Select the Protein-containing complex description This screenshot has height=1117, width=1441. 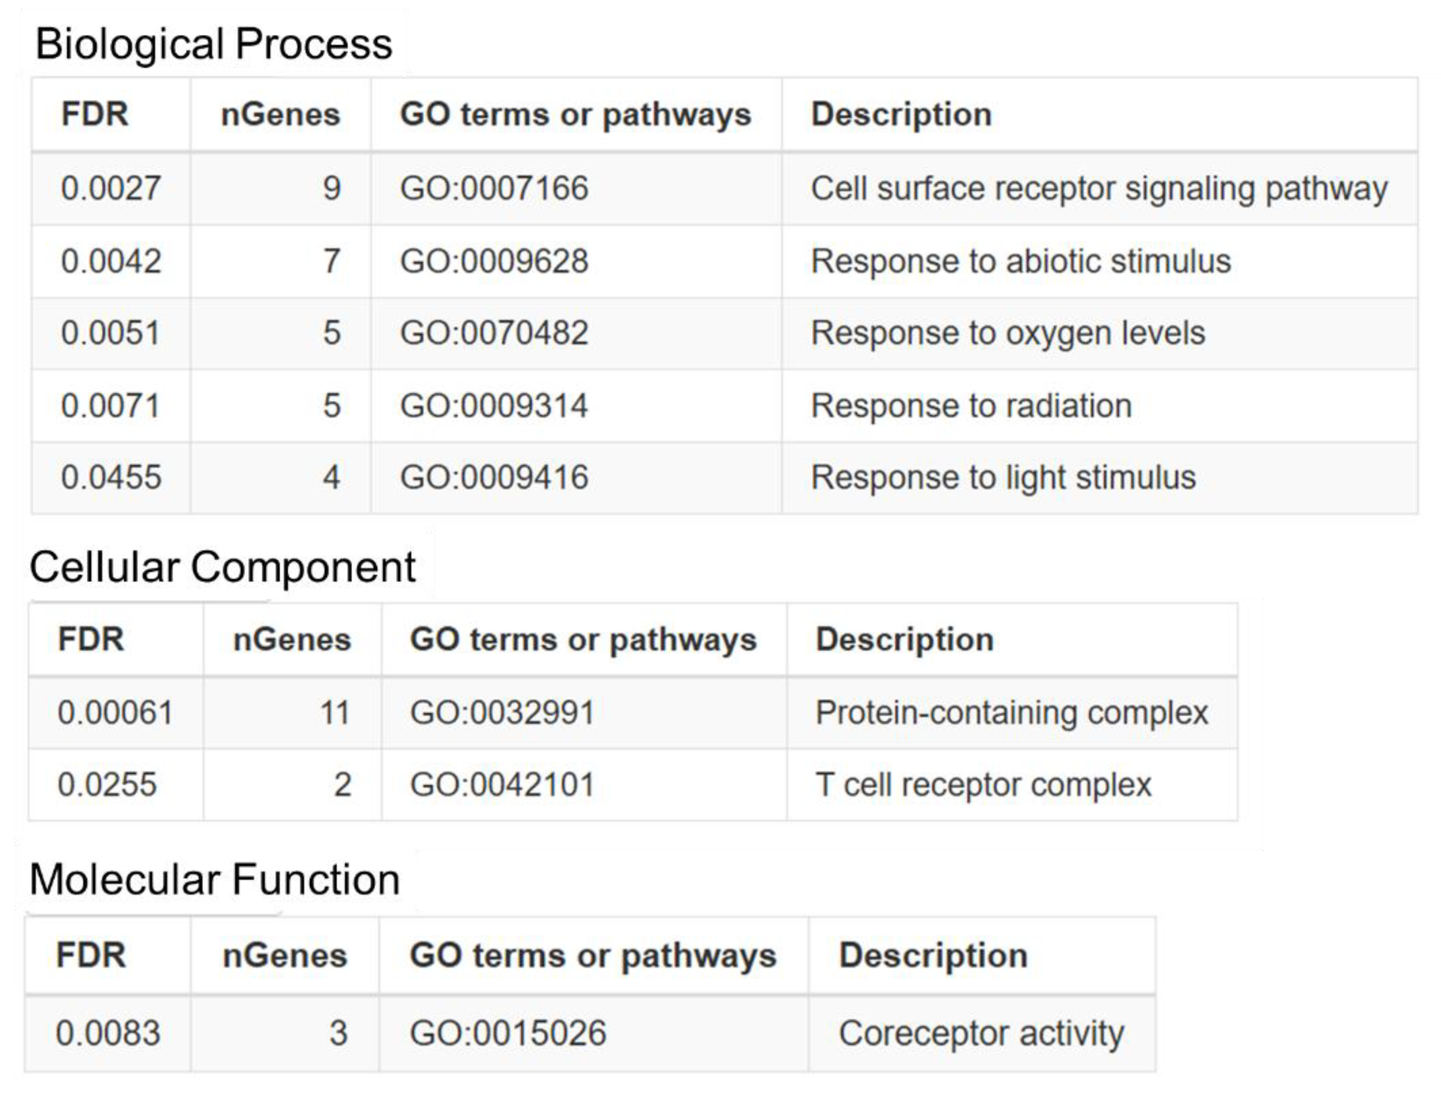point(1012,713)
